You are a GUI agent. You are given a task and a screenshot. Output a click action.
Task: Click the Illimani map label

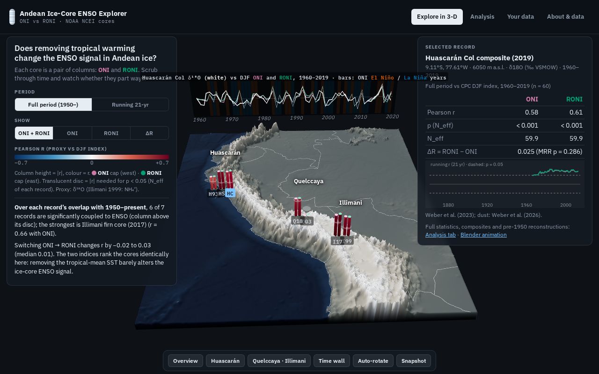pyautogui.click(x=351, y=203)
